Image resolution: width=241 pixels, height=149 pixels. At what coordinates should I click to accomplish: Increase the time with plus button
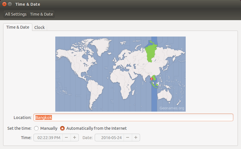pos(75,137)
